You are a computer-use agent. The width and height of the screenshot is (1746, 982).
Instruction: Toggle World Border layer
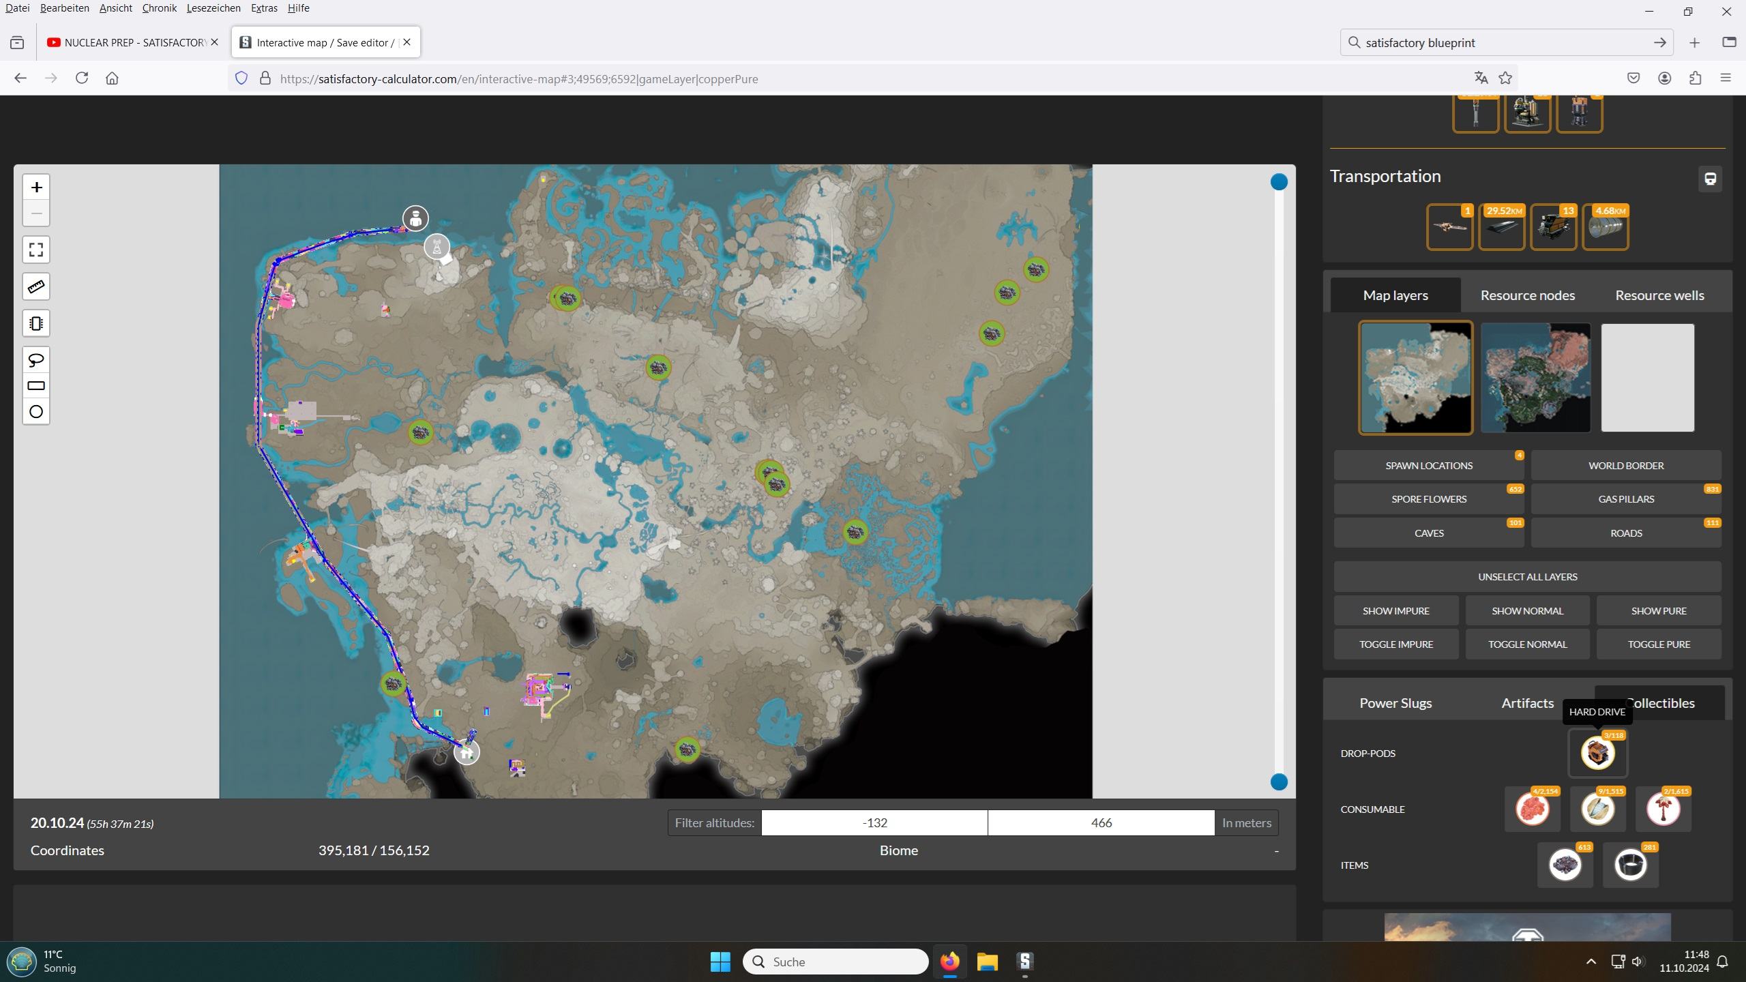(1626, 466)
